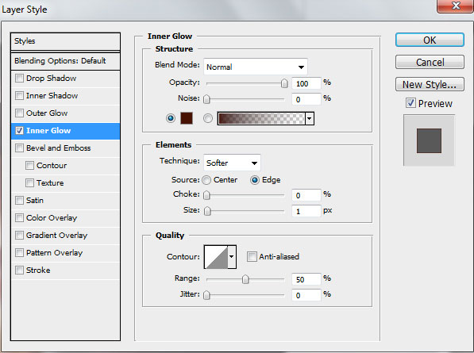The width and height of the screenshot is (474, 353).
Task: Enable the Drop Shadow checkbox
Action: [19, 79]
